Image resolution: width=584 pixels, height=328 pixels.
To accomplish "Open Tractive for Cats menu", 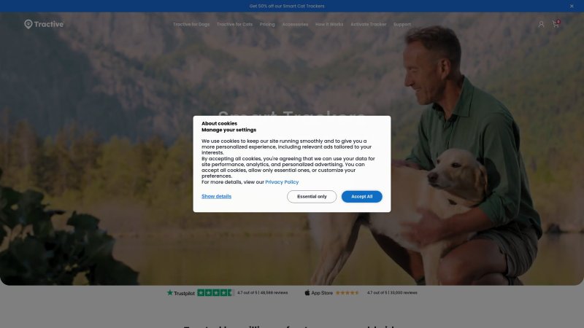I will click(234, 24).
